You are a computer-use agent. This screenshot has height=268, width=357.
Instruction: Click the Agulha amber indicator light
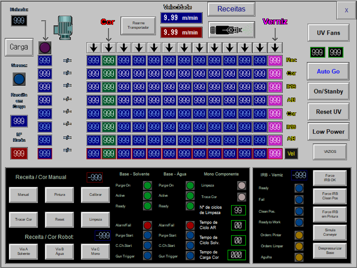(x=299, y=257)
